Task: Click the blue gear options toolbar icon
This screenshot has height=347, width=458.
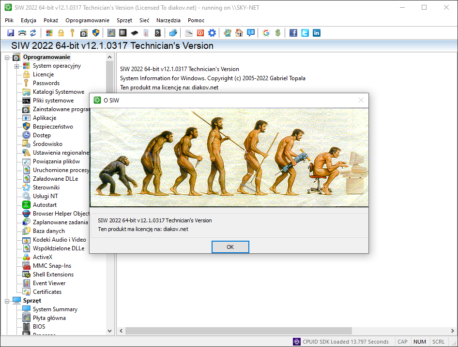Action: pyautogui.click(x=212, y=33)
